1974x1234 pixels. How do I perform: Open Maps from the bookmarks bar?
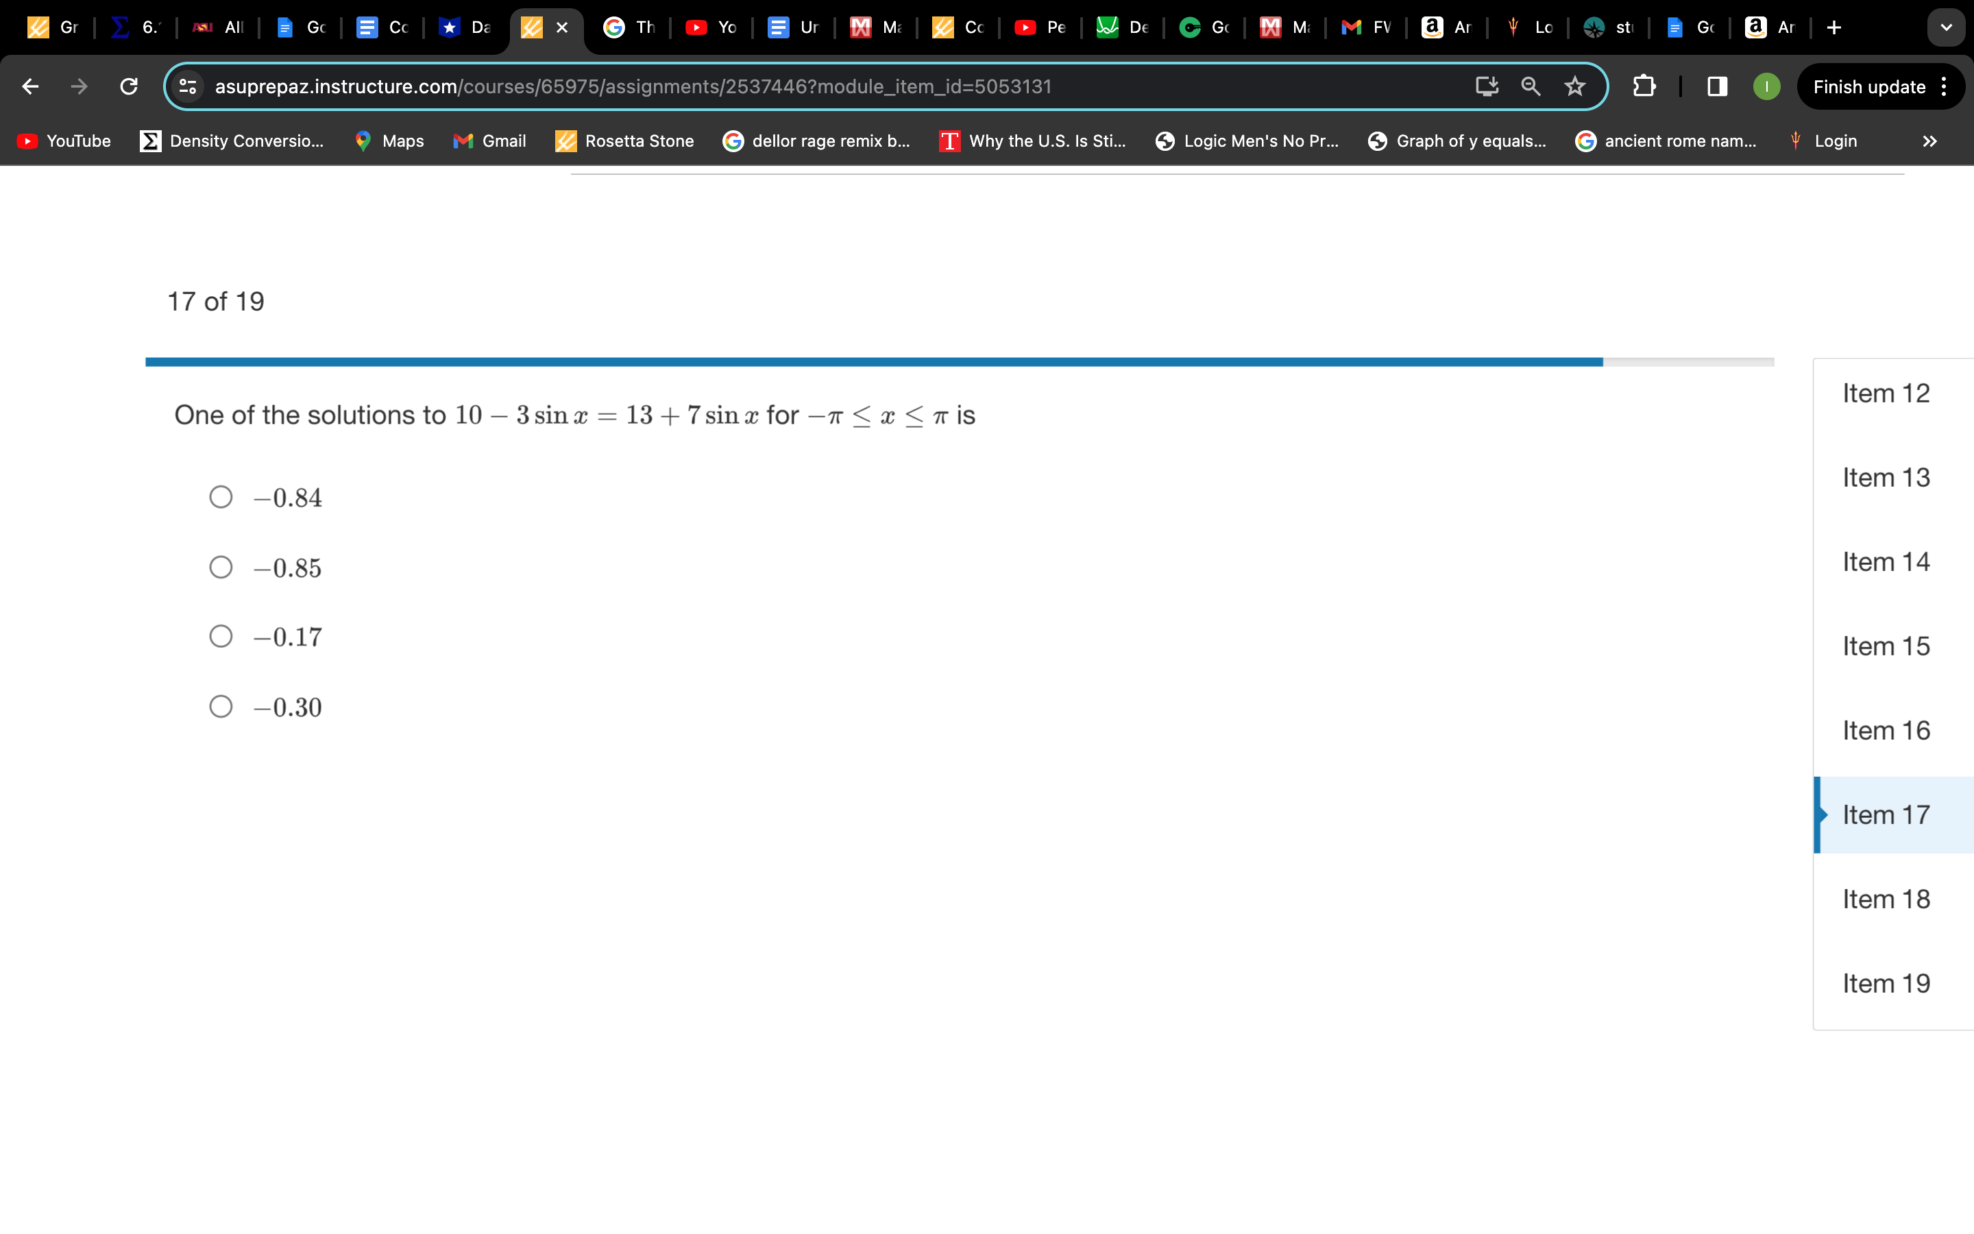[389, 141]
